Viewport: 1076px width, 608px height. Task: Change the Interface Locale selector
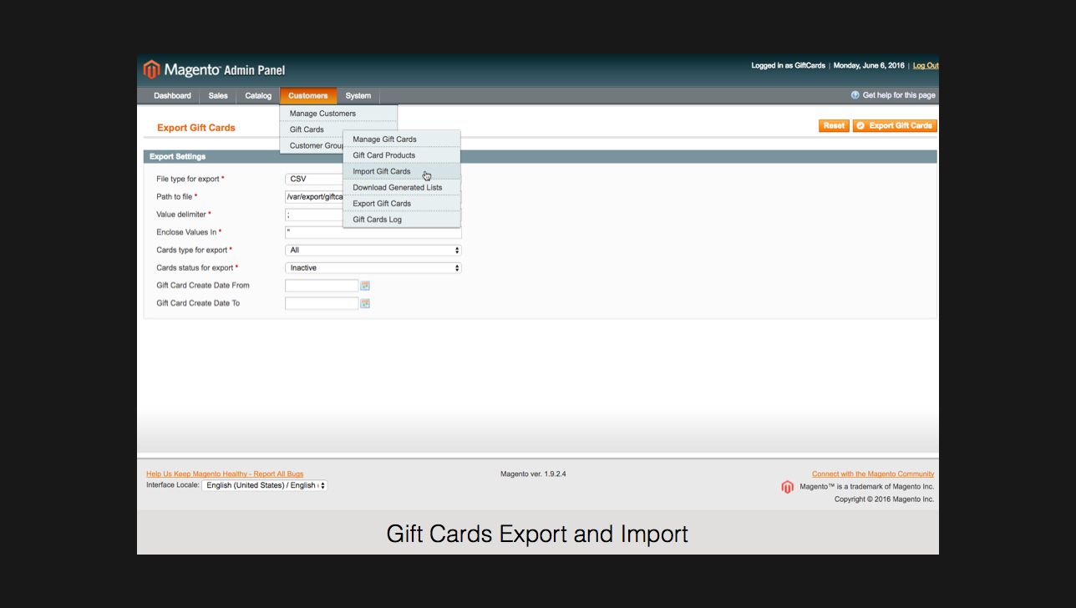click(x=264, y=485)
